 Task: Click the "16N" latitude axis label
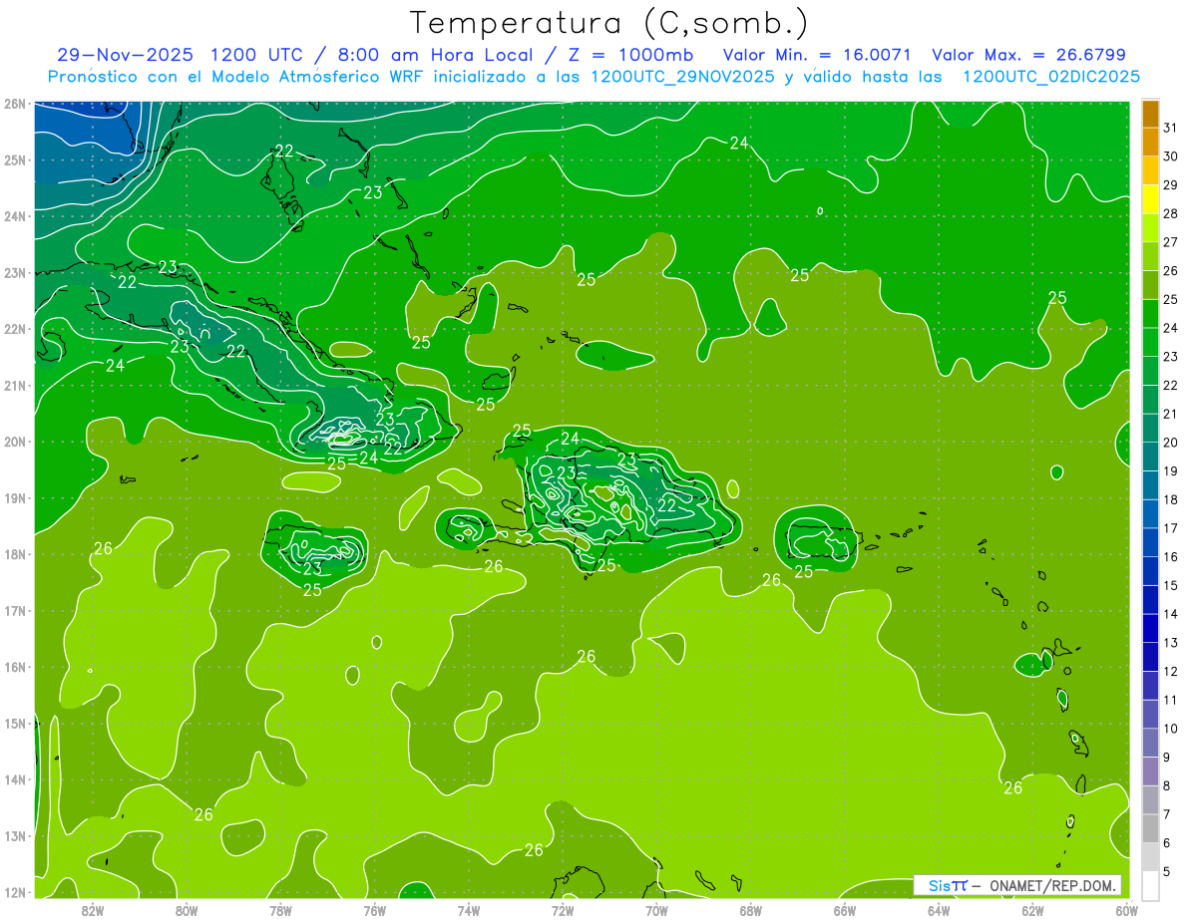[x=15, y=667]
